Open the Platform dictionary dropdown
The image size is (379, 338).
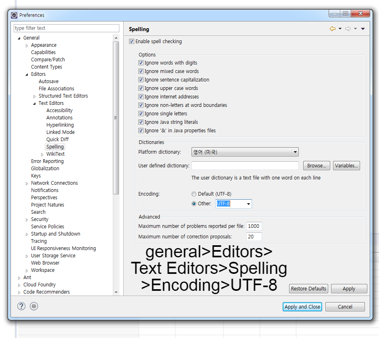[245, 152]
